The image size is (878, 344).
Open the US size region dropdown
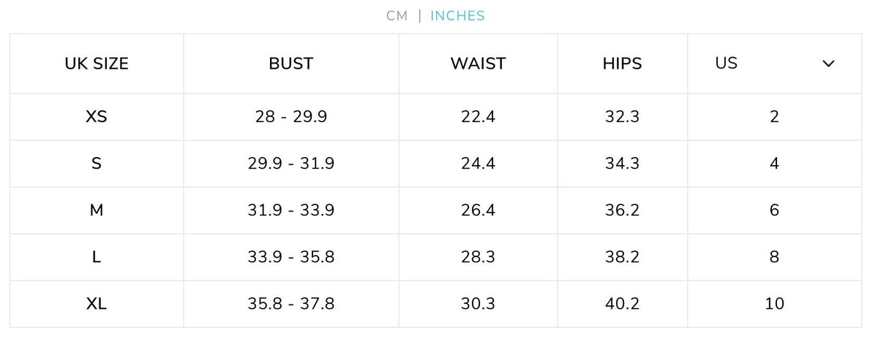[774, 64]
